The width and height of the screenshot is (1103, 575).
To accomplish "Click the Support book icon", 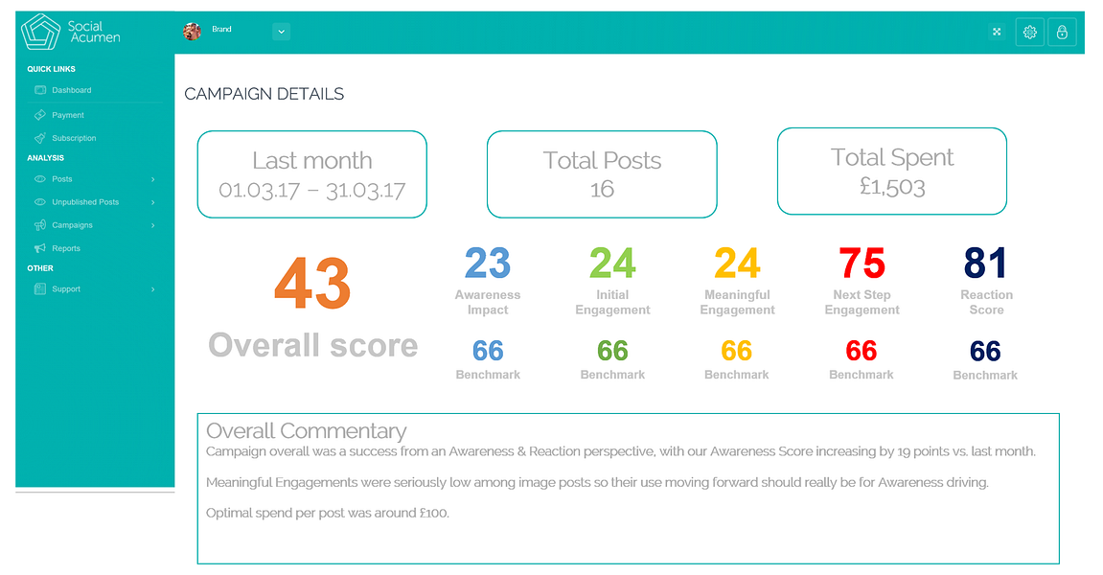I will coord(40,288).
